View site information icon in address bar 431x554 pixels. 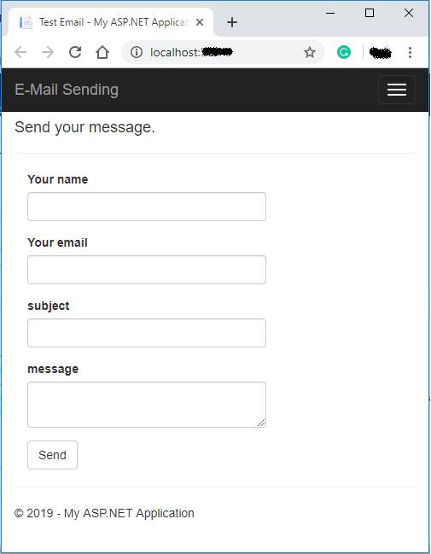137,52
